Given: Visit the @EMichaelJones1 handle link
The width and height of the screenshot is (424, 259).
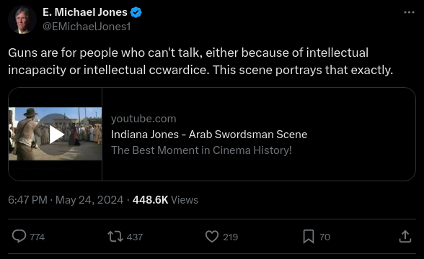Looking at the screenshot, I should 87,27.
